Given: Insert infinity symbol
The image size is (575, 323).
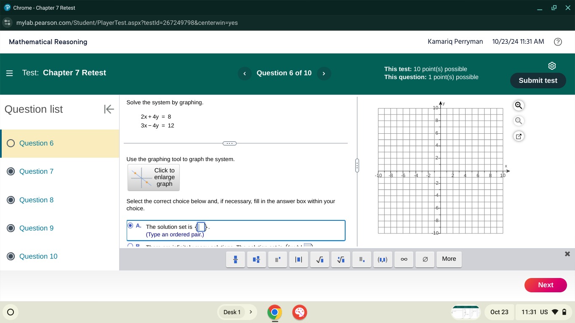Looking at the screenshot, I should click(404, 259).
